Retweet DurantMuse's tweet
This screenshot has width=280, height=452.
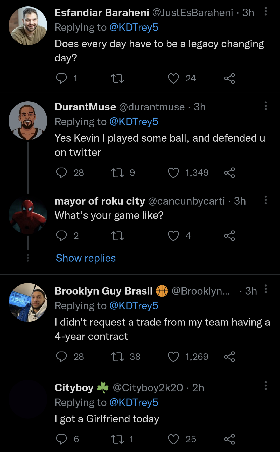(x=117, y=173)
